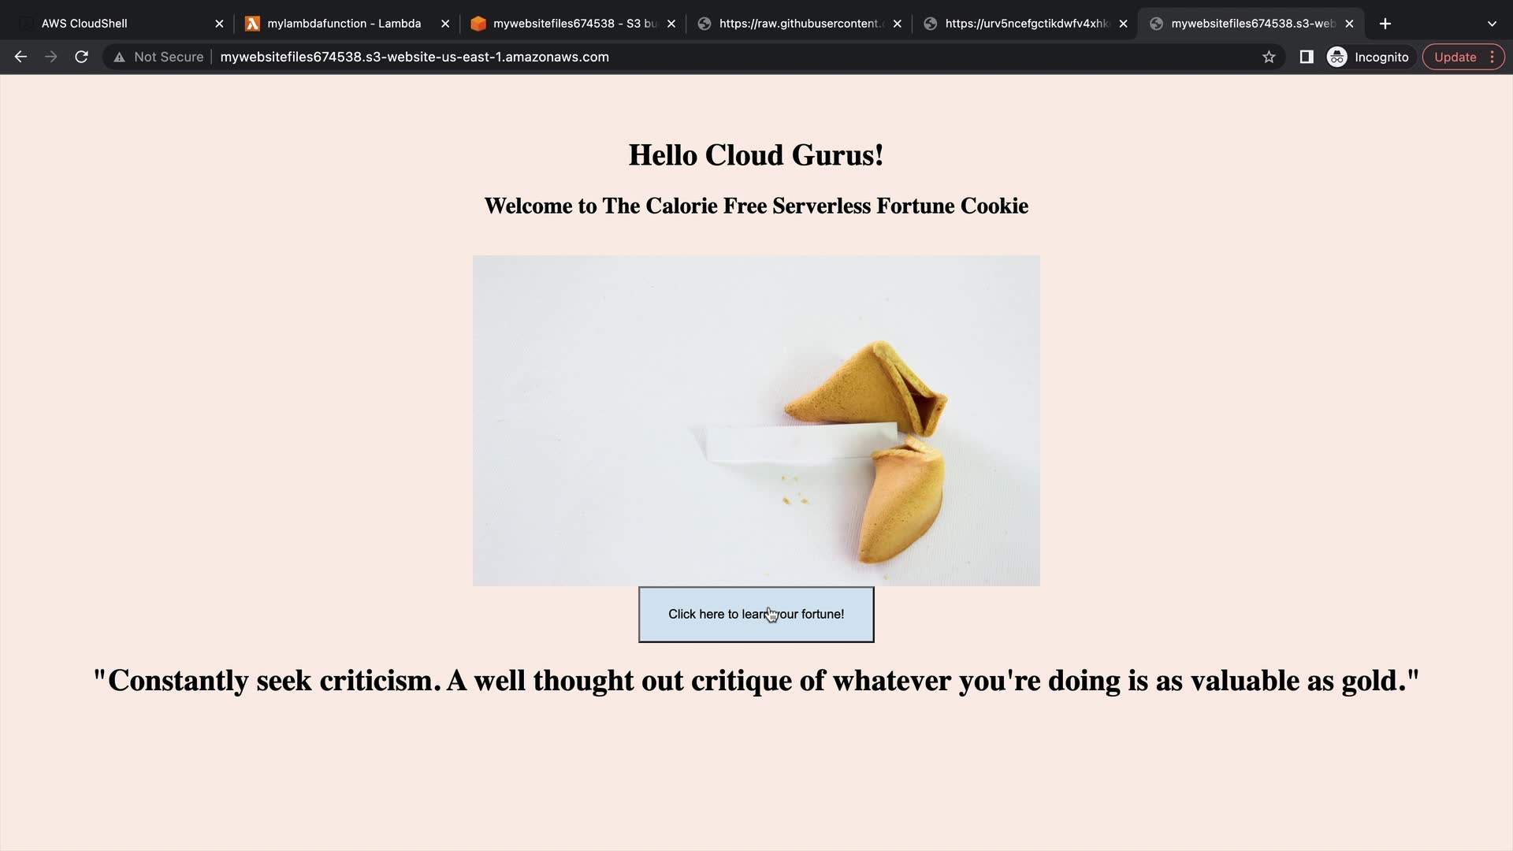
Task: Click the Not Secure warning icon
Action: tap(119, 57)
